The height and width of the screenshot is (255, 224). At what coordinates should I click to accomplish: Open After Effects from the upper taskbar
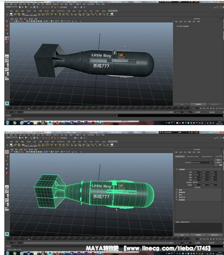pos(79,123)
